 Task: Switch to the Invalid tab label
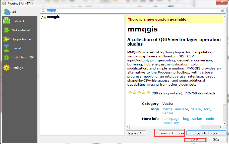point(16,48)
